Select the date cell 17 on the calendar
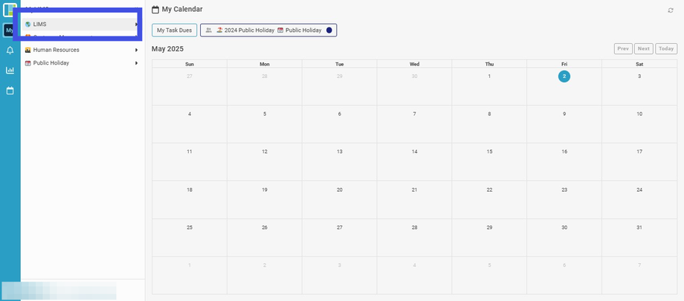 tap(639, 162)
